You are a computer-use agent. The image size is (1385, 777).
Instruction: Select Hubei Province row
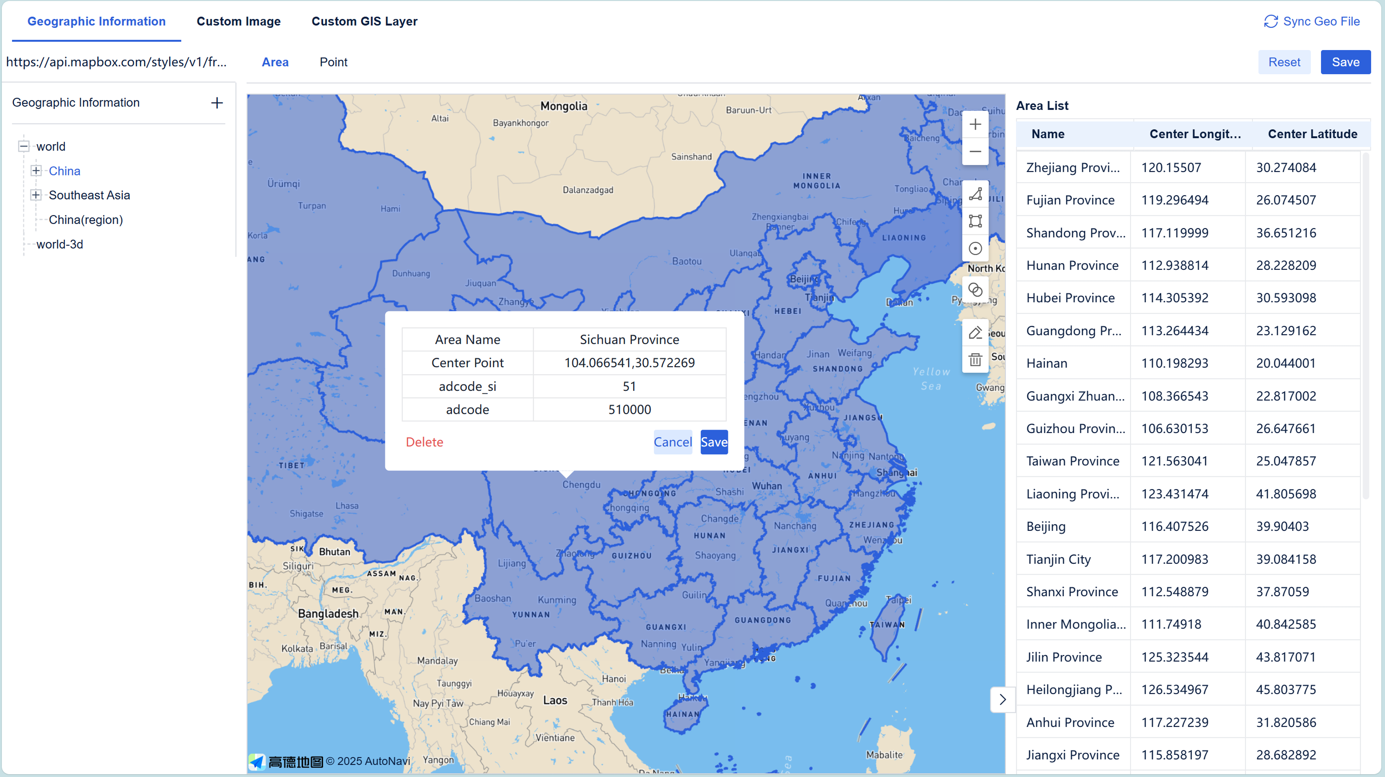click(x=1188, y=298)
